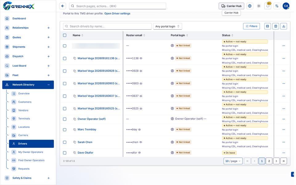The height and width of the screenshot is (185, 296).
Task: Check the Marisol Vega 202609161136 row
Action: point(64,58)
